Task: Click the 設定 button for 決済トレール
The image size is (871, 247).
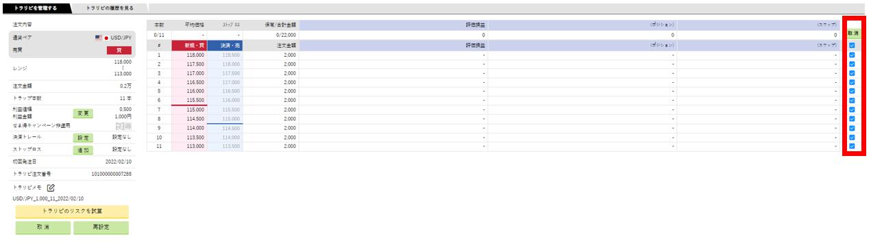Action: pos(83,138)
